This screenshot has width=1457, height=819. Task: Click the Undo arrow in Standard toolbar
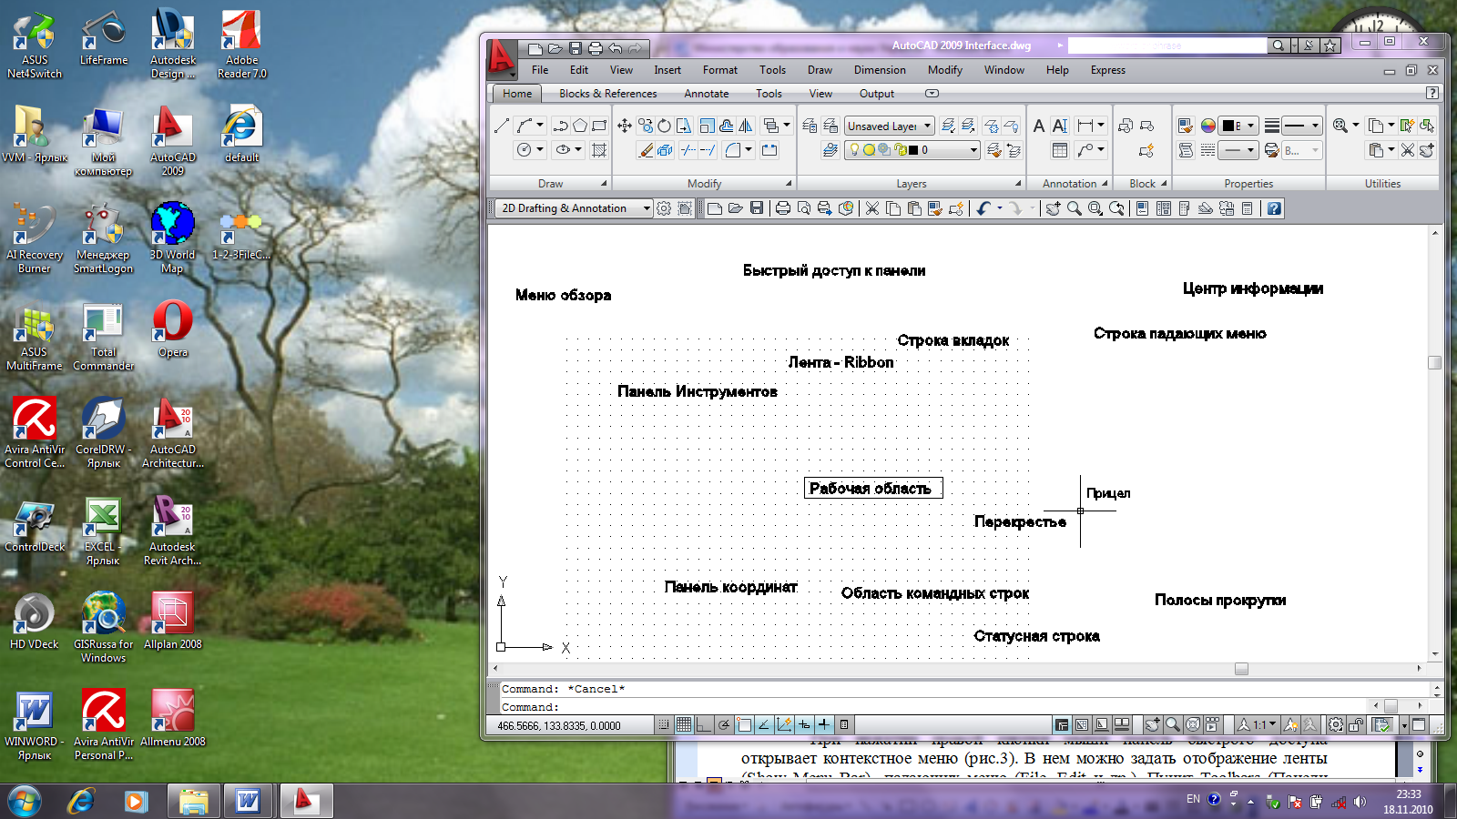[x=983, y=208]
